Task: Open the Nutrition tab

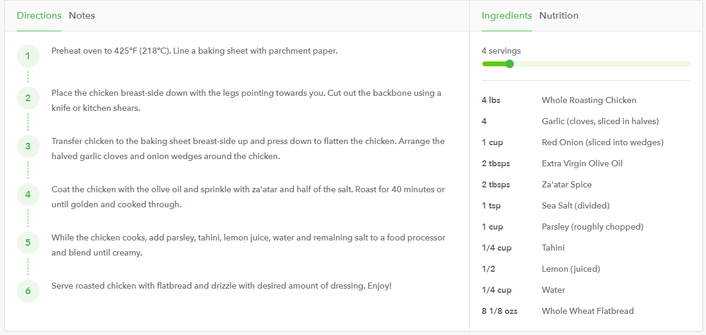Action: pyautogui.click(x=558, y=16)
